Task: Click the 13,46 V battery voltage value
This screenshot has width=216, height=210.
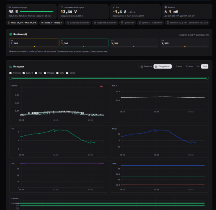Action: (68, 12)
